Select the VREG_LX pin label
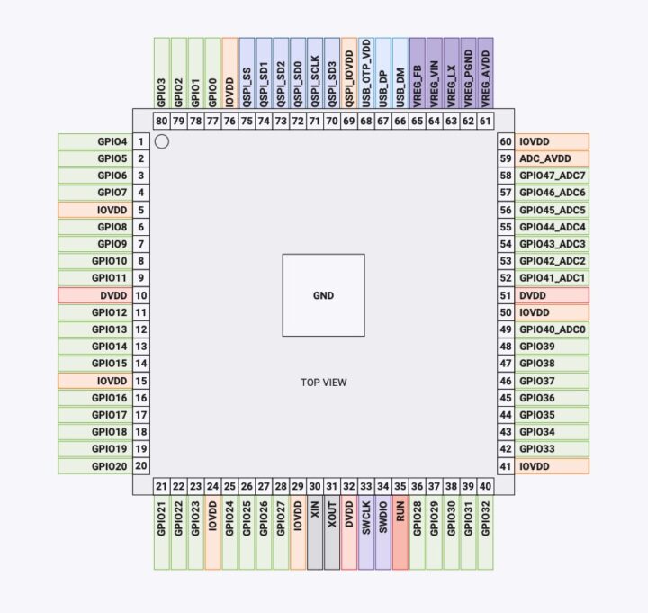 (452, 74)
